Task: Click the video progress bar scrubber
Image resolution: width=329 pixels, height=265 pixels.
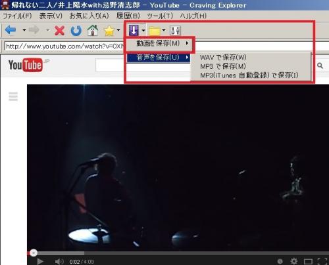Action: pos(34,253)
